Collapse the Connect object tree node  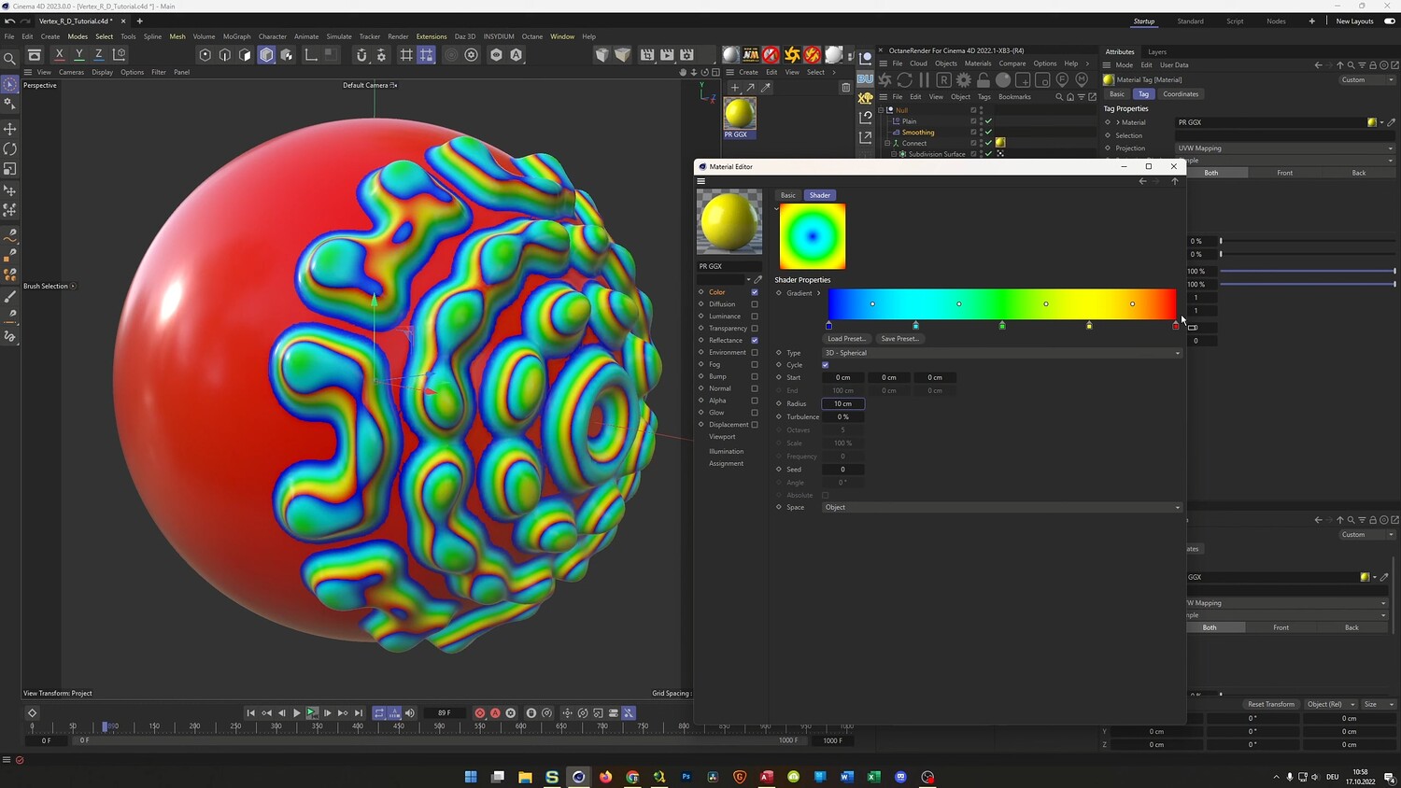tap(887, 144)
